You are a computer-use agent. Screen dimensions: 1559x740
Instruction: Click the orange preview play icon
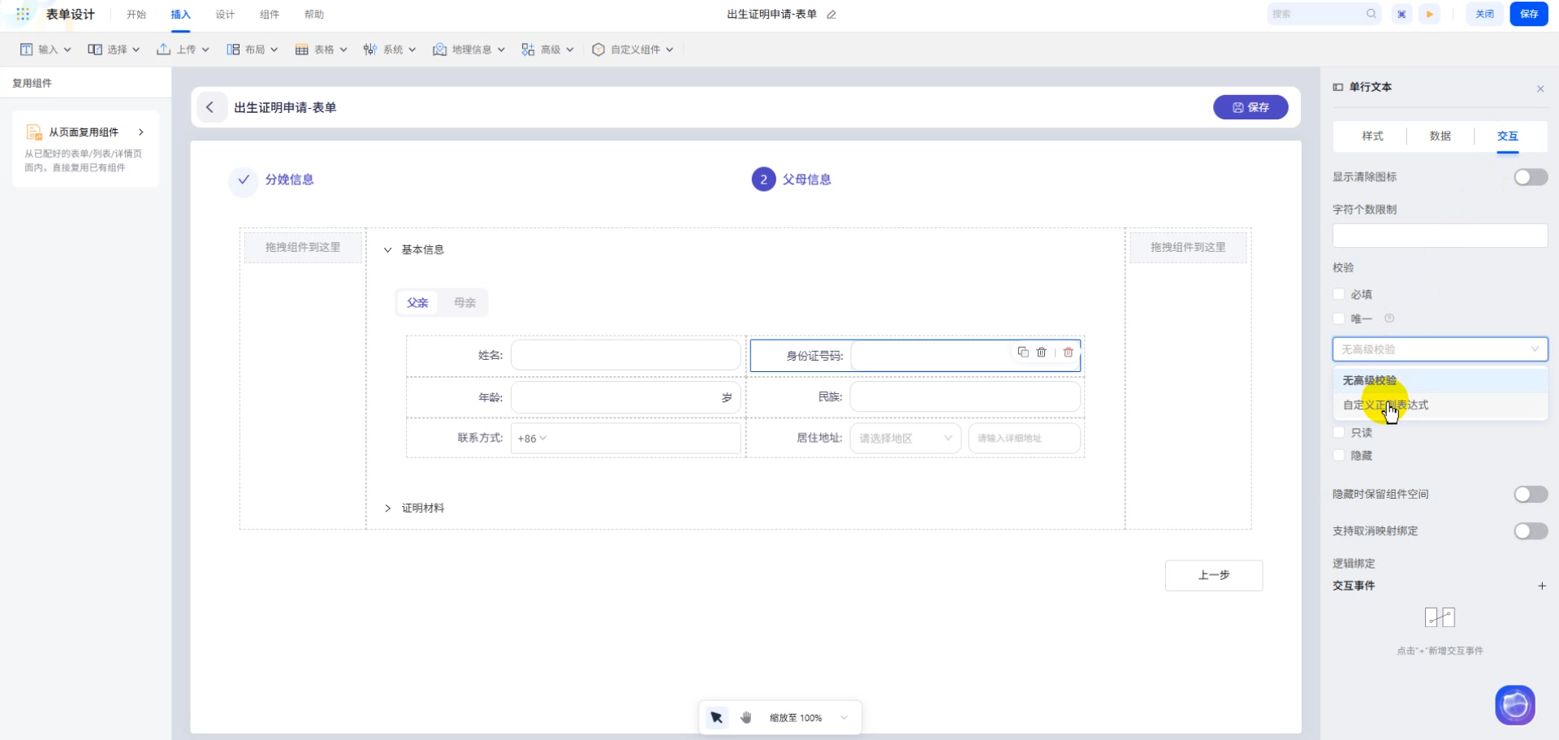[x=1430, y=14]
